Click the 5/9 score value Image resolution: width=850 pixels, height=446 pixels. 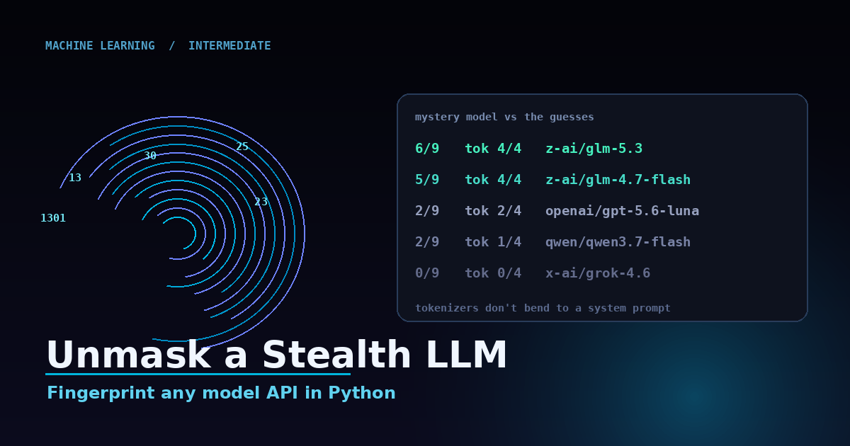pos(427,180)
